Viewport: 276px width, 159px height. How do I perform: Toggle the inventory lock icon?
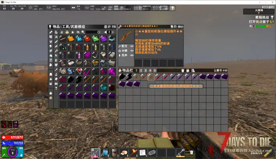tap(188, 70)
